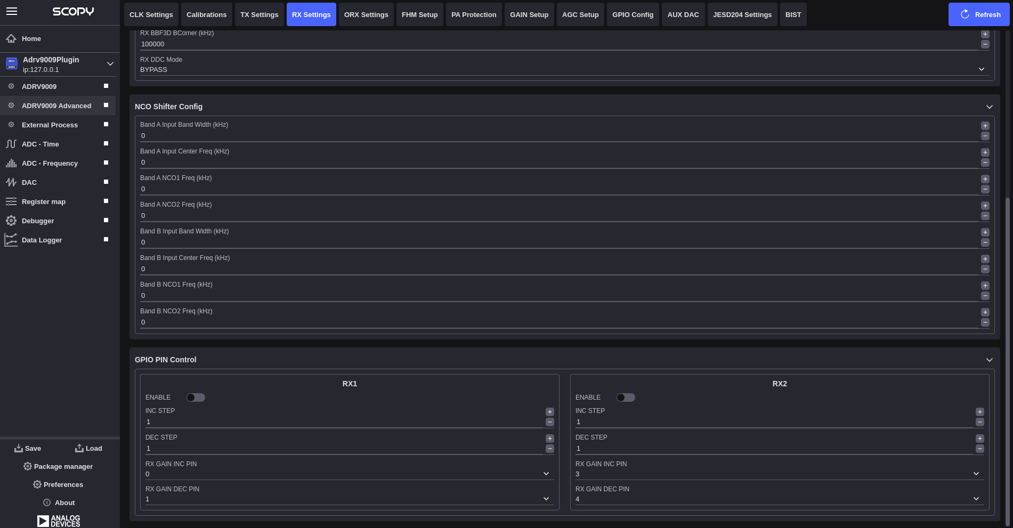Enable GPIO pin control for RX2
This screenshot has height=528, width=1013.
tap(626, 397)
